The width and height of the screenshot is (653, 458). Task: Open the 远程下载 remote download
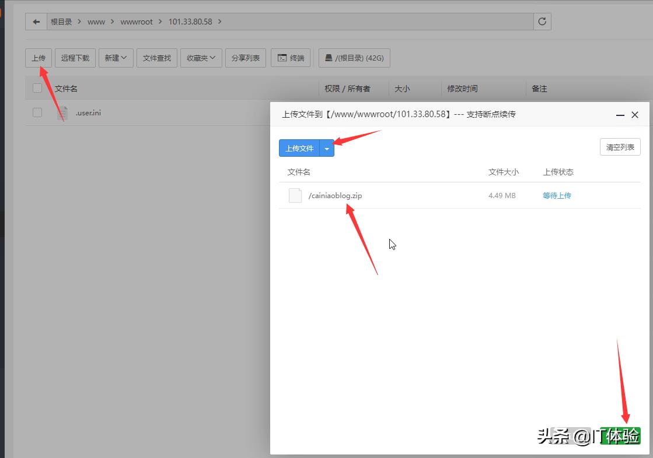click(x=75, y=58)
